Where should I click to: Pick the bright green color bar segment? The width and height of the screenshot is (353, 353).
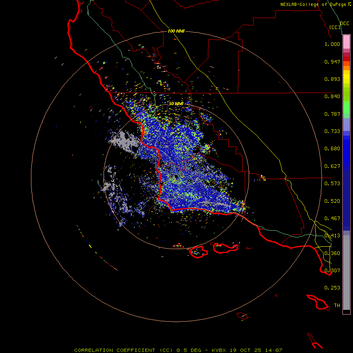coord(346,107)
